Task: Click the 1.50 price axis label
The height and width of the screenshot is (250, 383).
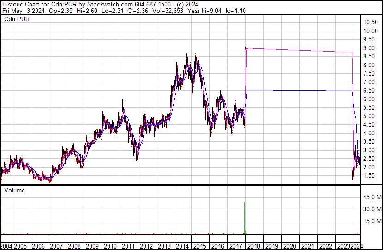Action: coord(370,176)
